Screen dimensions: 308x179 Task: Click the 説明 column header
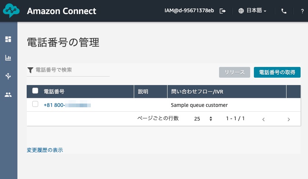pyautogui.click(x=143, y=92)
